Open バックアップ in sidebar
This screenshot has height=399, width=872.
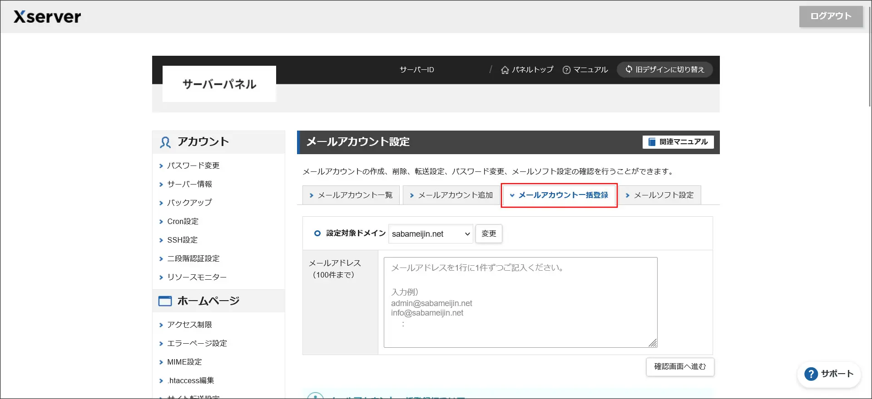coord(189,203)
